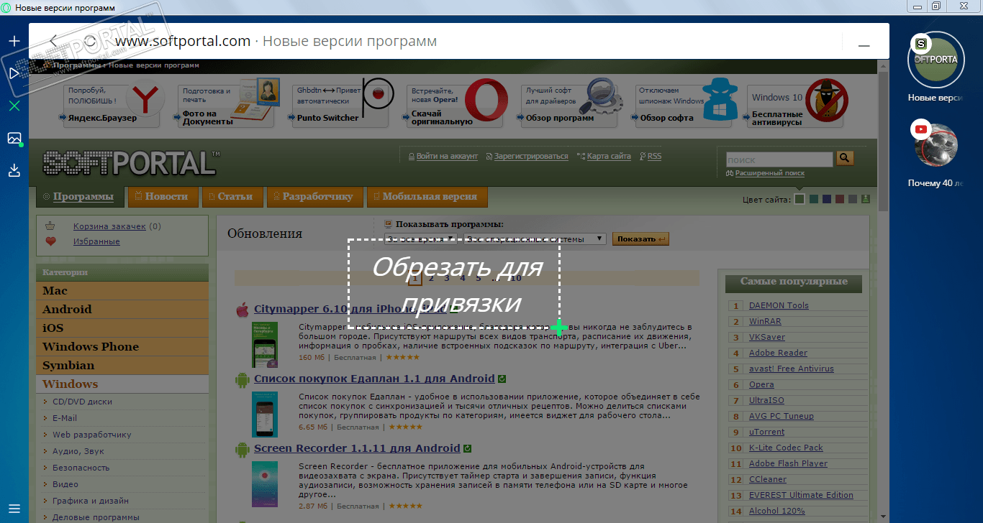Choose the dark blue site color swatch
Screen dimensions: 983x523
[x=826, y=199]
